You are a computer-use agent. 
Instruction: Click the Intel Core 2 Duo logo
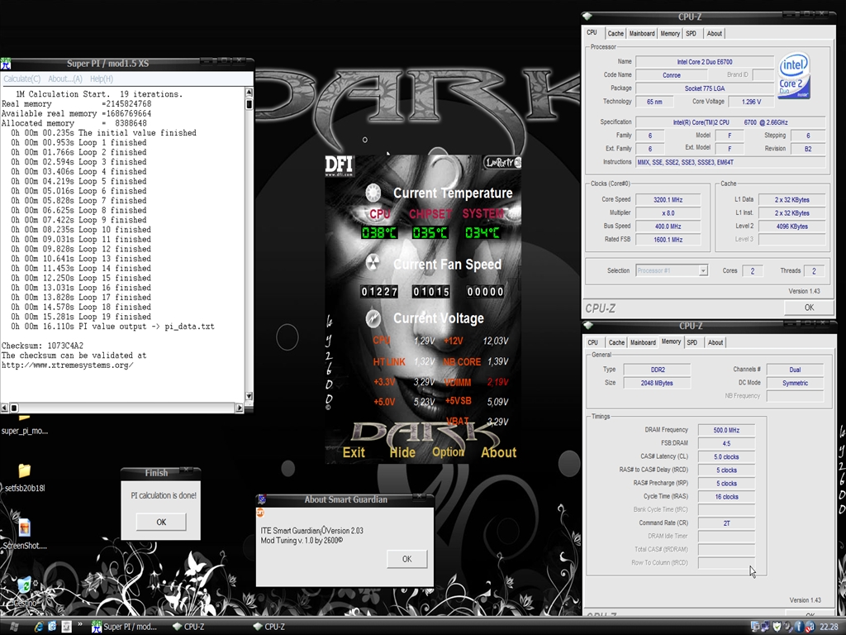click(793, 75)
